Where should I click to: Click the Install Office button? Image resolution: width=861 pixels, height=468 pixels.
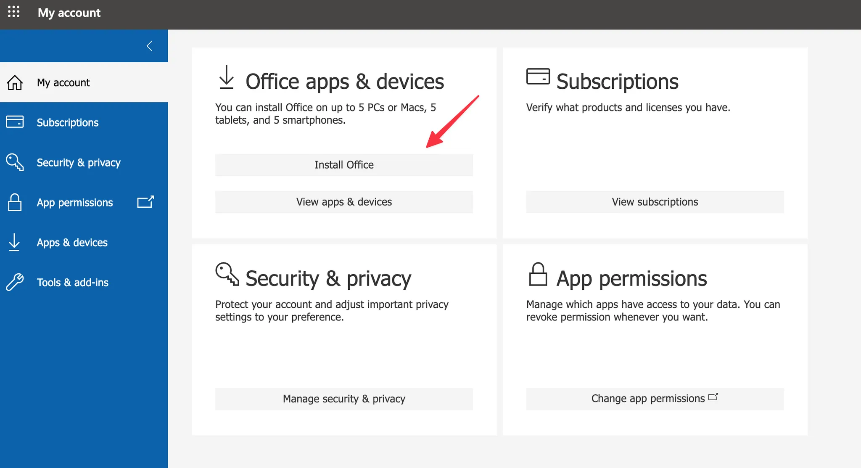344,165
